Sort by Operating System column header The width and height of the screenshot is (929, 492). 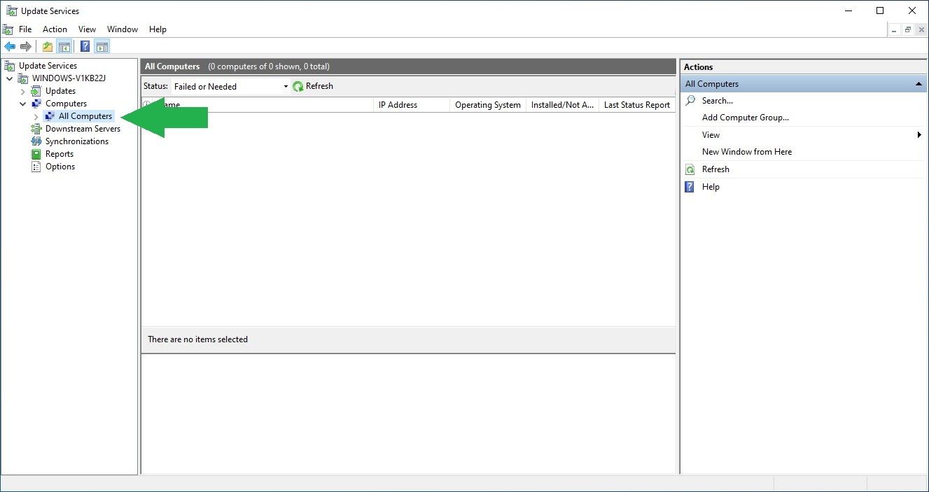pos(488,105)
